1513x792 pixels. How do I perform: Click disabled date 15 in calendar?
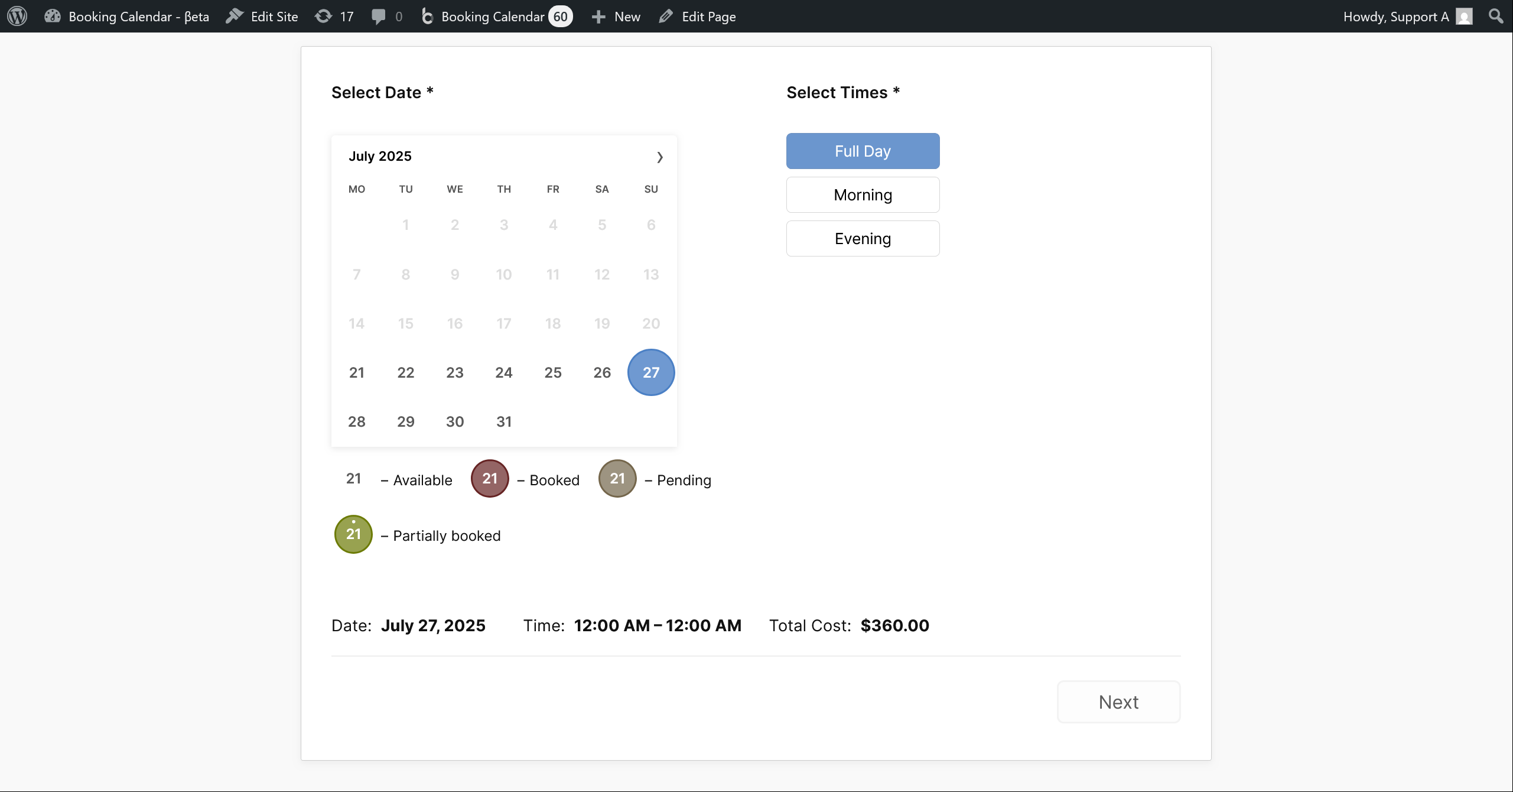(405, 323)
